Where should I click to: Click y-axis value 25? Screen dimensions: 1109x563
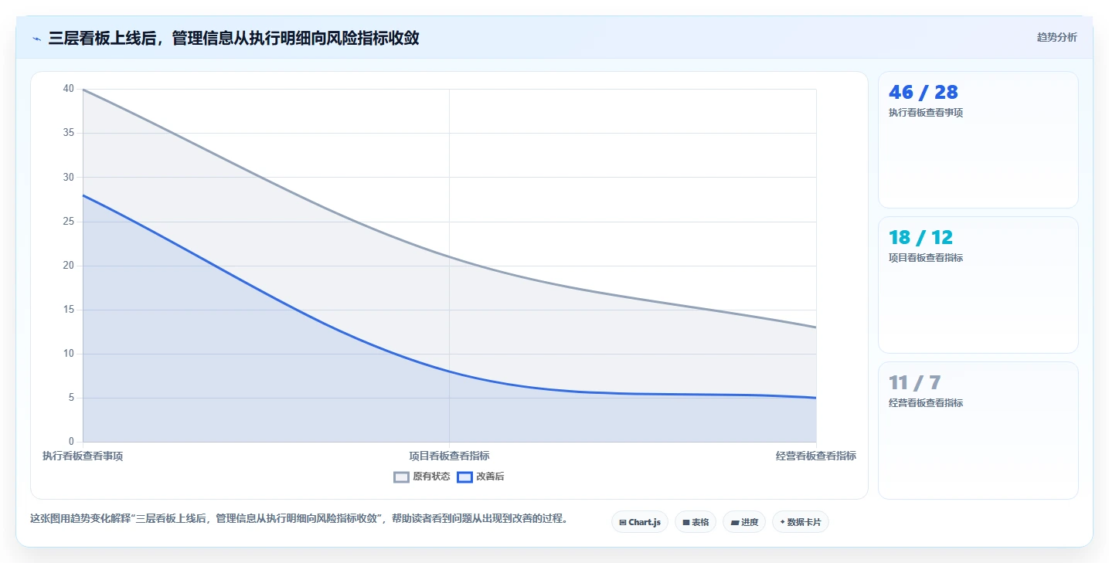69,222
